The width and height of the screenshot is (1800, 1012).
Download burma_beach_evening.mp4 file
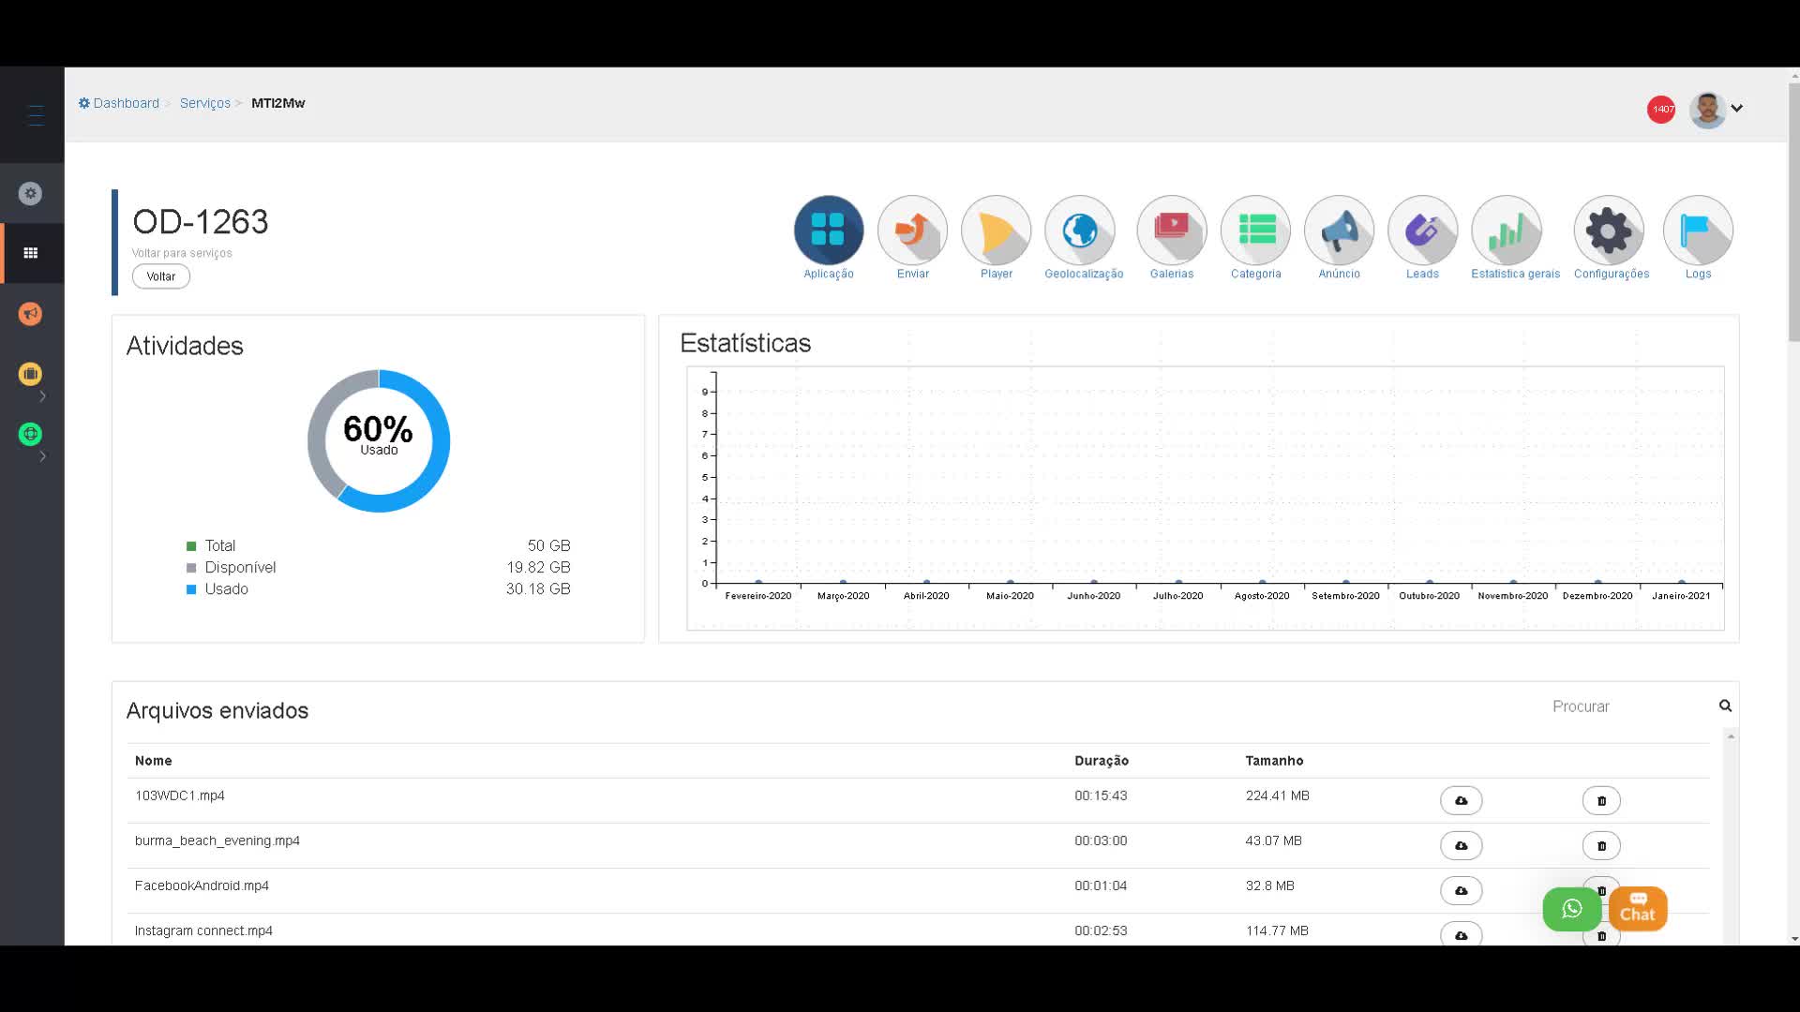click(1461, 845)
